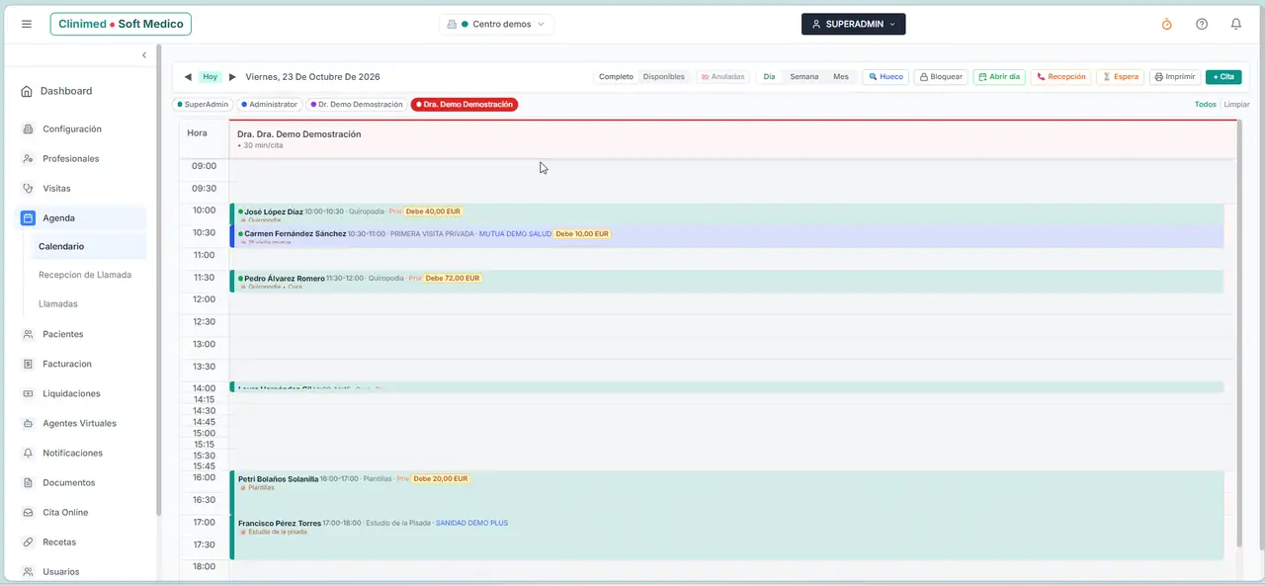The width and height of the screenshot is (1265, 586).
Task: Click the Abrir día button
Action: 999,77
